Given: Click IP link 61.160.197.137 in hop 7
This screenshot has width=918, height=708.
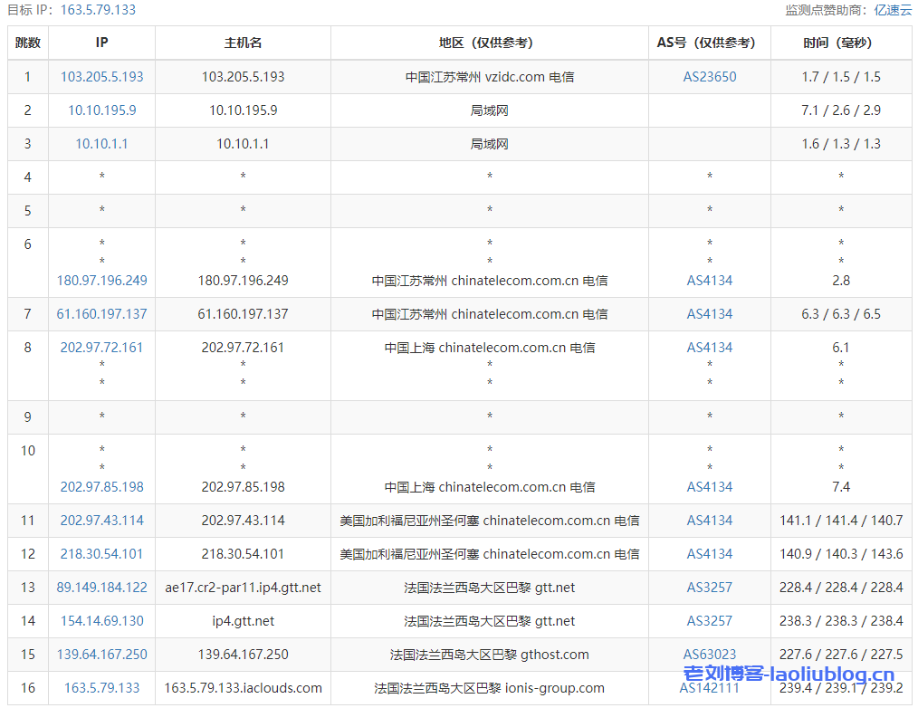Looking at the screenshot, I should click(x=101, y=314).
